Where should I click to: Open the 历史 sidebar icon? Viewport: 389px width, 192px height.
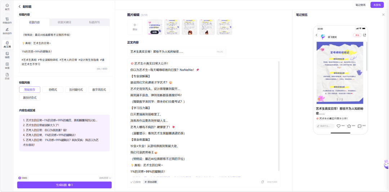point(7,76)
